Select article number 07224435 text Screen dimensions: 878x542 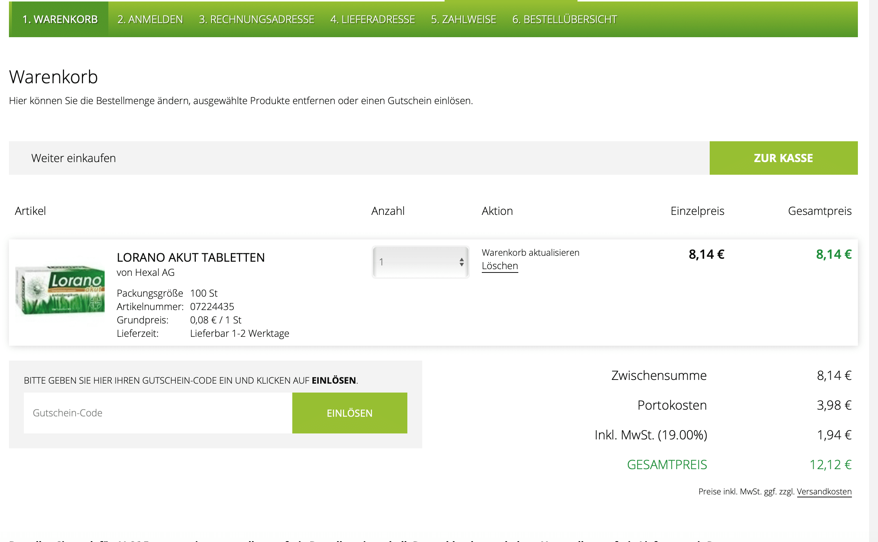(212, 307)
